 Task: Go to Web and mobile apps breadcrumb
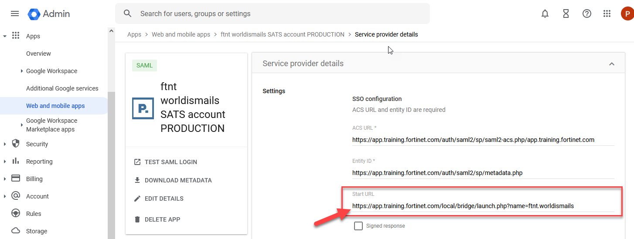tap(181, 34)
